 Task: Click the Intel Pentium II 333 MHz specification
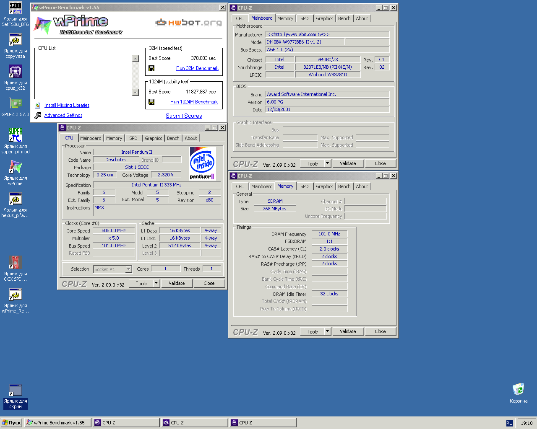(157, 185)
